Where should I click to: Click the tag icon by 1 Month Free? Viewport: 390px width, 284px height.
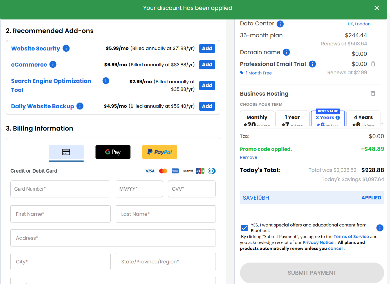(242, 73)
